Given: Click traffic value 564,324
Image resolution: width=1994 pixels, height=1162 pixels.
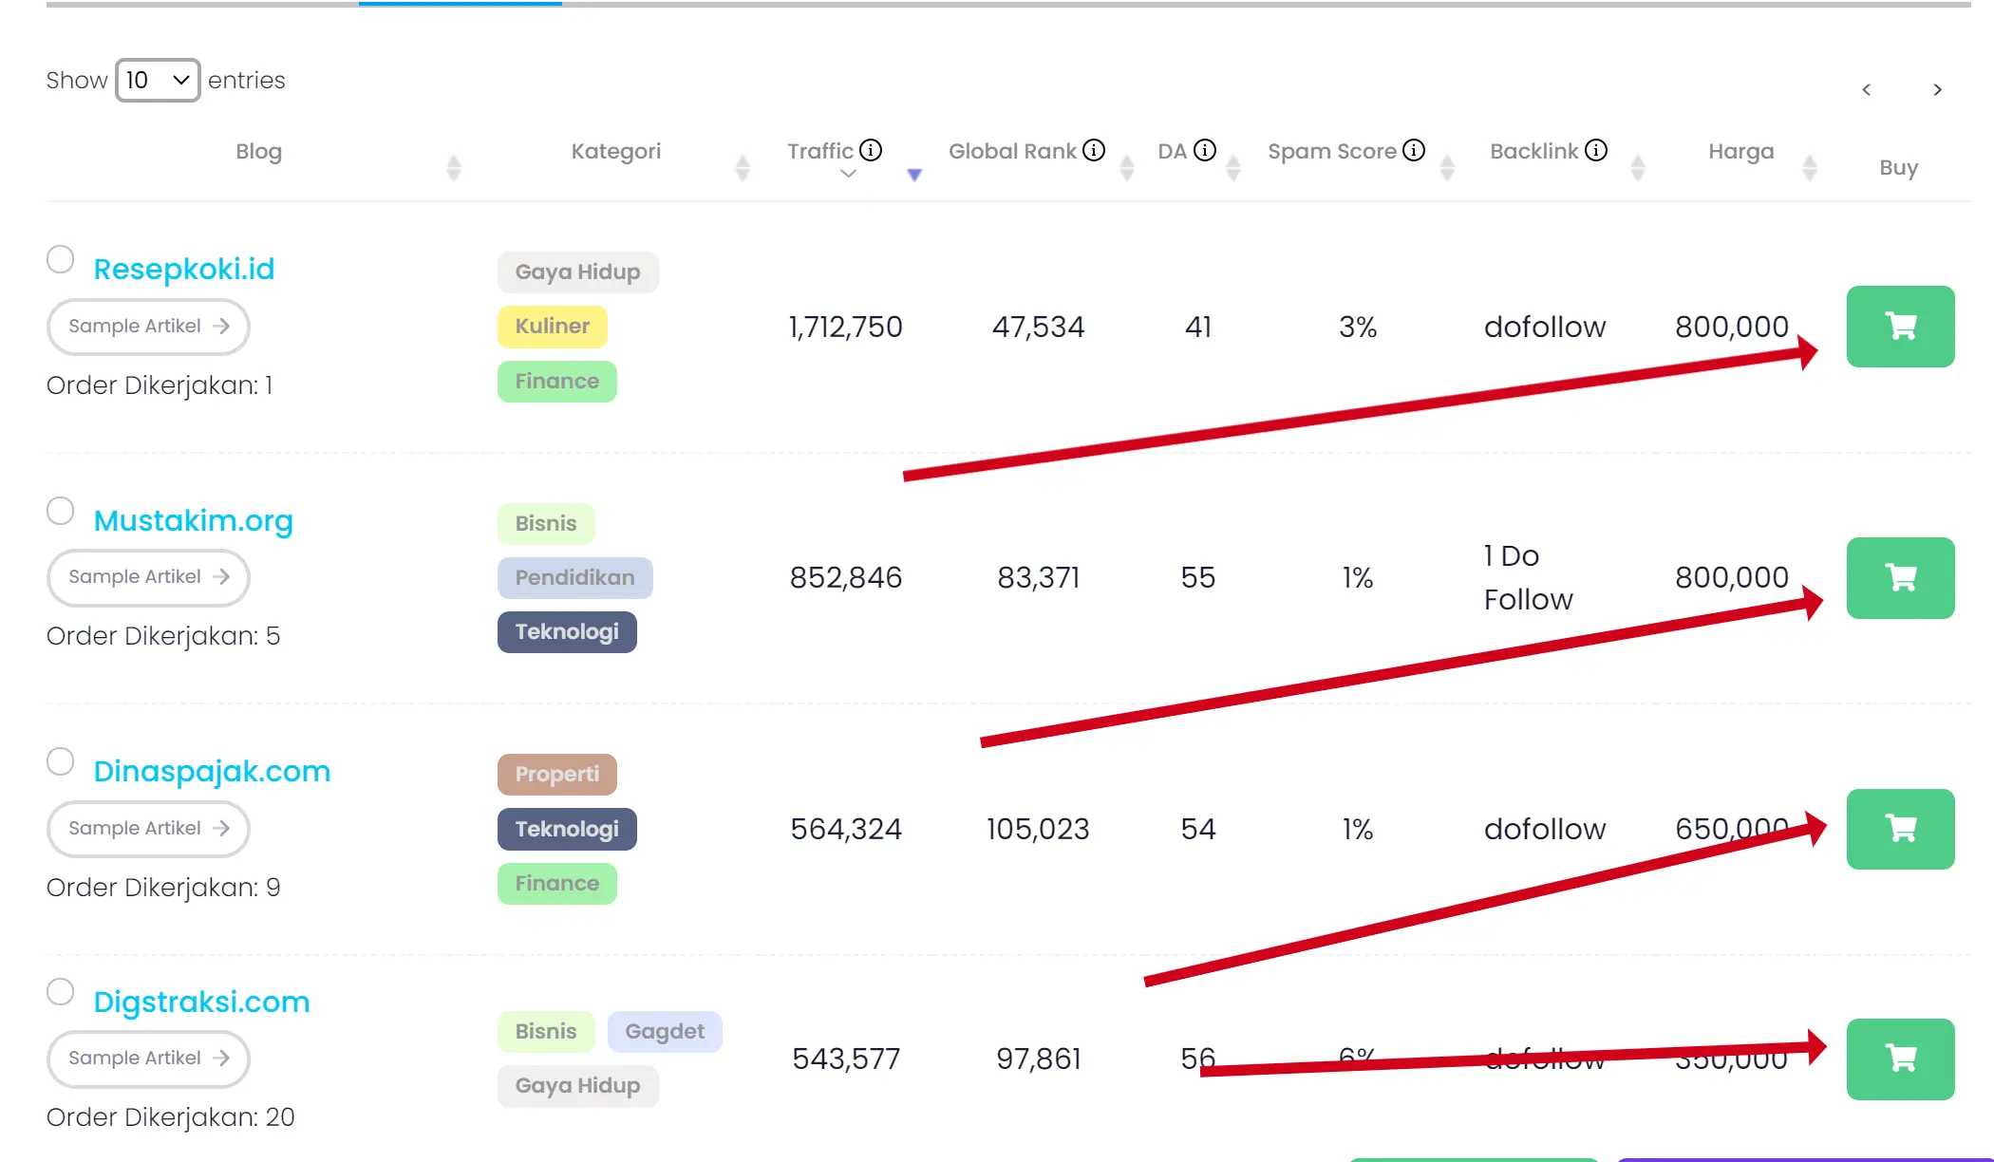Looking at the screenshot, I should tap(846, 829).
